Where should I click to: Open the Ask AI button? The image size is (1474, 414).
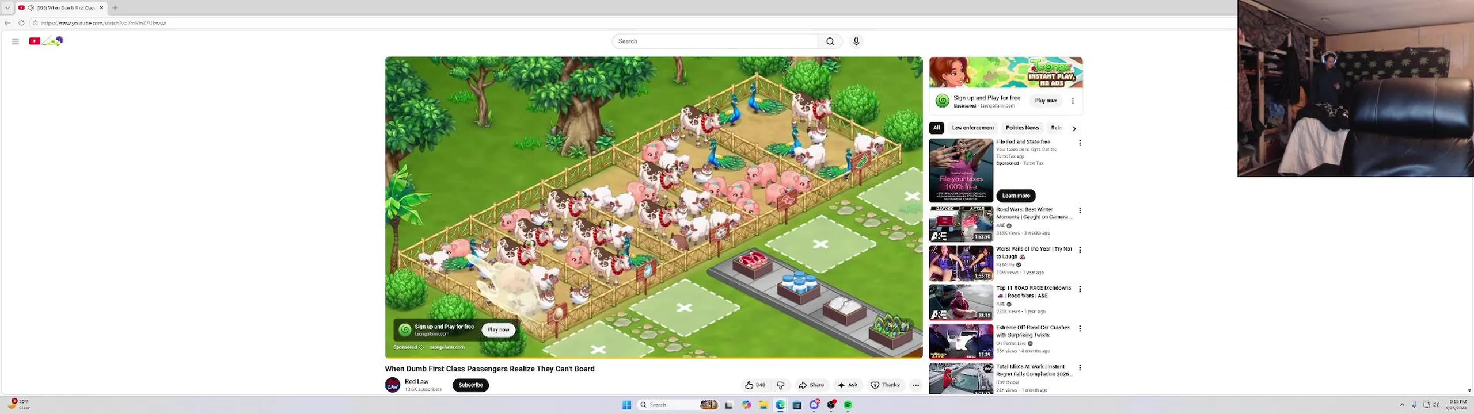coord(848,385)
